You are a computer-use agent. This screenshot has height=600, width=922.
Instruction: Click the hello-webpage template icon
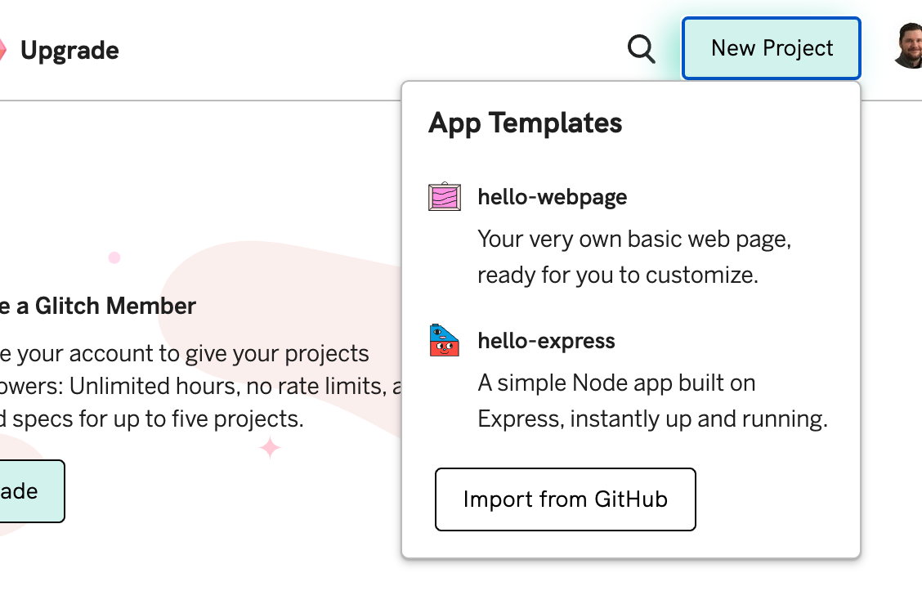445,196
